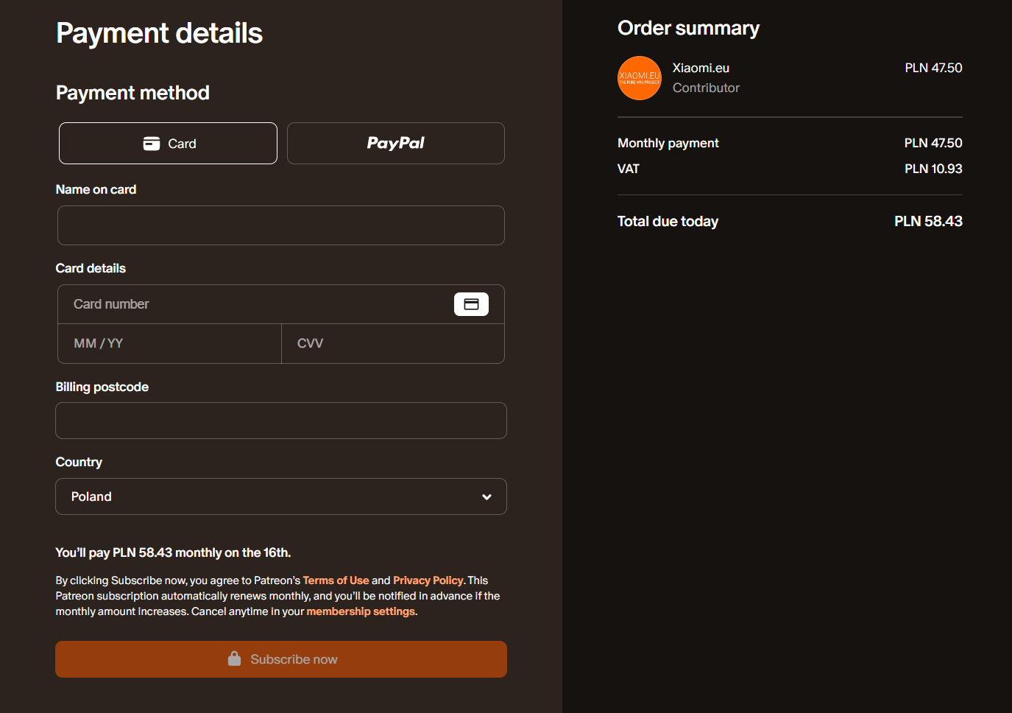The width and height of the screenshot is (1012, 713).
Task: Expand country list via chevron arrow
Action: point(486,496)
